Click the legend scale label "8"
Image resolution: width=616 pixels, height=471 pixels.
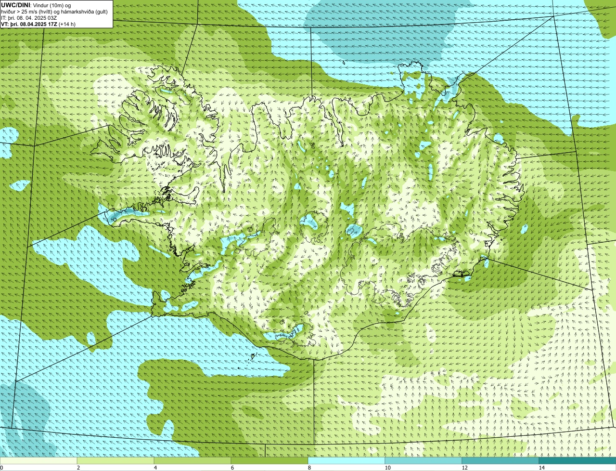click(x=309, y=468)
